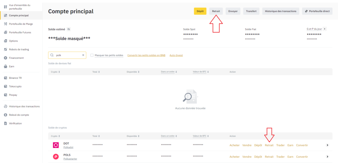Sort crypto balance table by Crypto column
Viewport: 338px width, 163px height.
pos(55,136)
